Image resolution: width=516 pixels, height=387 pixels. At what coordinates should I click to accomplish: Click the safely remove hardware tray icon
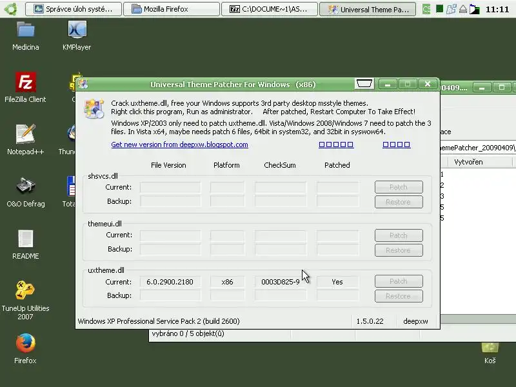[463, 9]
